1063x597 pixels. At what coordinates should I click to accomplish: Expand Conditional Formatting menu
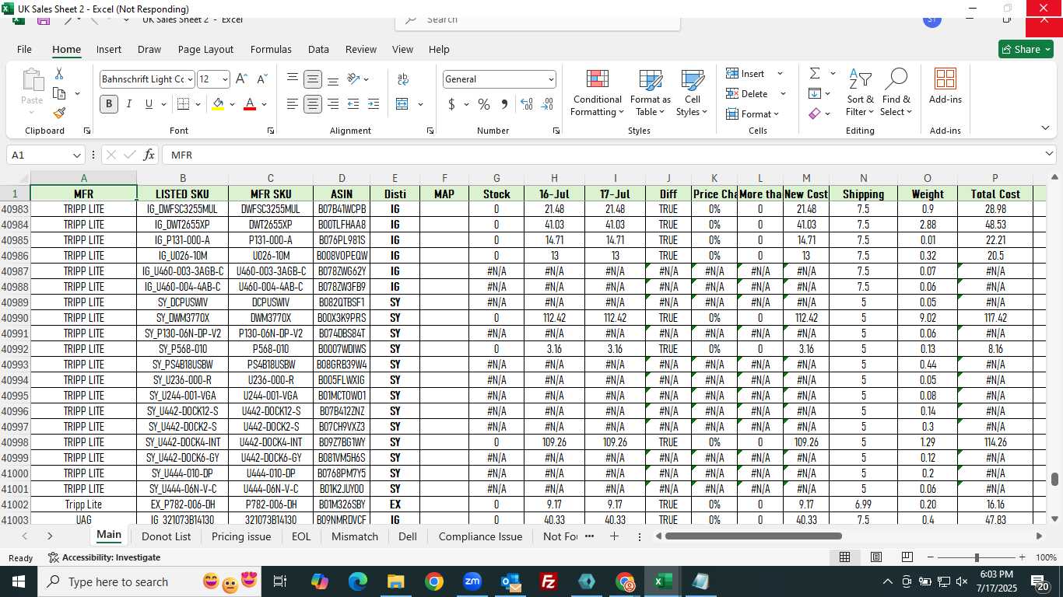[597, 93]
